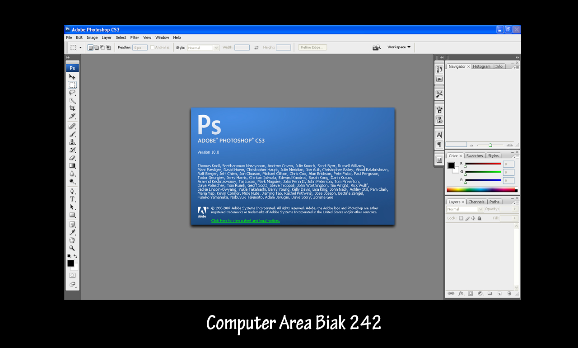Image resolution: width=578 pixels, height=348 pixels.
Task: Select the Hand tool
Action: pyautogui.click(x=72, y=240)
